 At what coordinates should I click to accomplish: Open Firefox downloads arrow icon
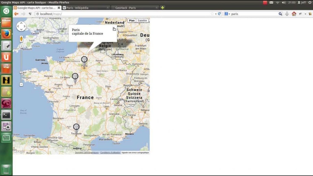coord(287,14)
